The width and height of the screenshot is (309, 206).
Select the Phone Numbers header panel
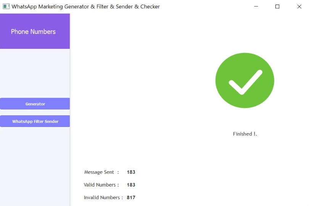point(35,31)
